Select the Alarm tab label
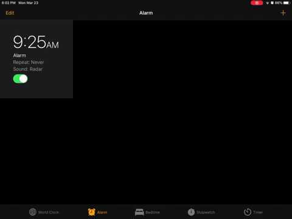292x219 pixels. (x=102, y=212)
